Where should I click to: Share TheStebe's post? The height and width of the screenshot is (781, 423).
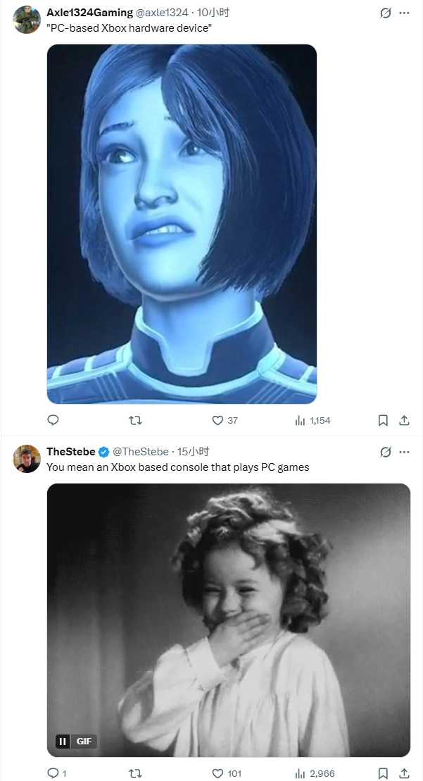tap(404, 773)
